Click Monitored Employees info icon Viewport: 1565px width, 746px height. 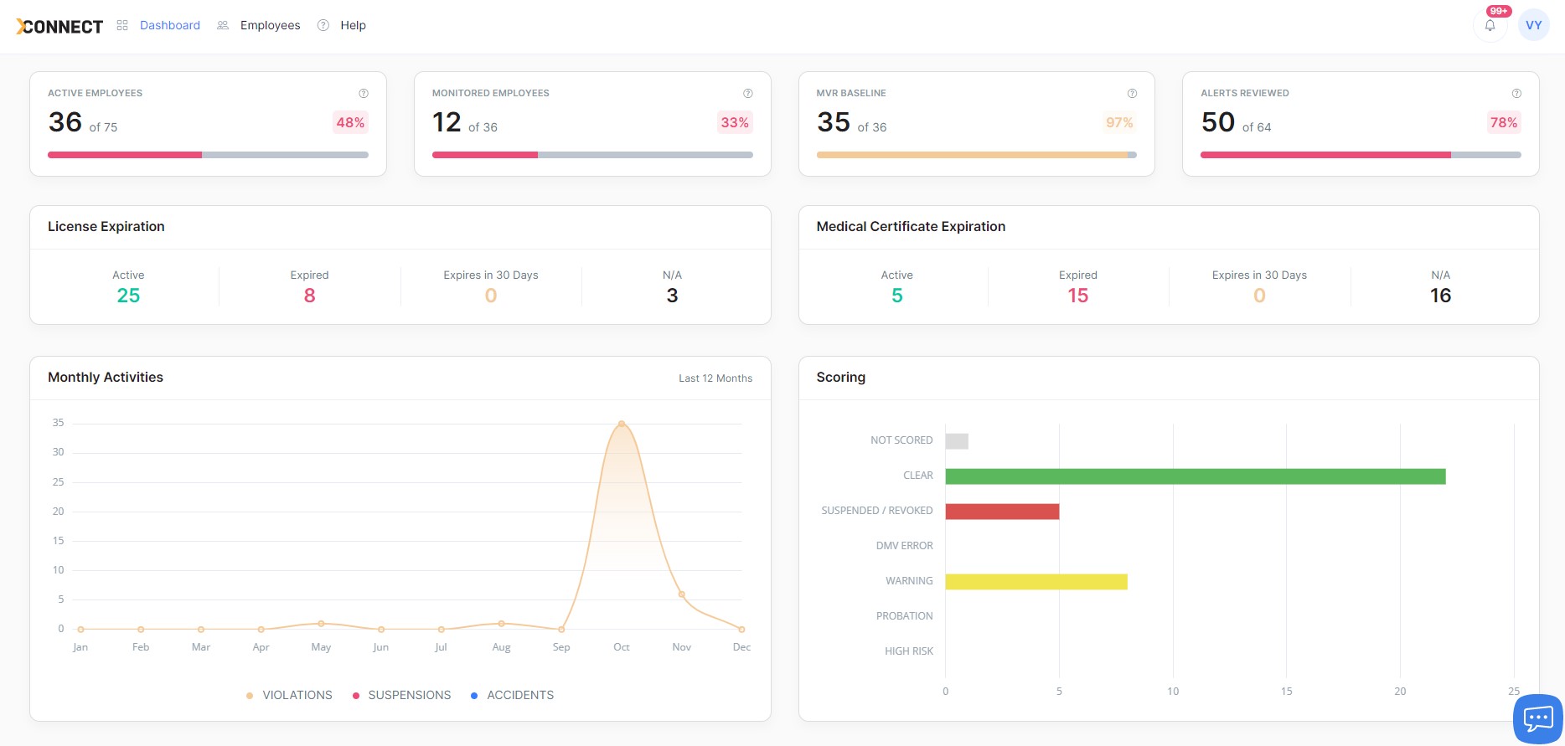pyautogui.click(x=748, y=93)
